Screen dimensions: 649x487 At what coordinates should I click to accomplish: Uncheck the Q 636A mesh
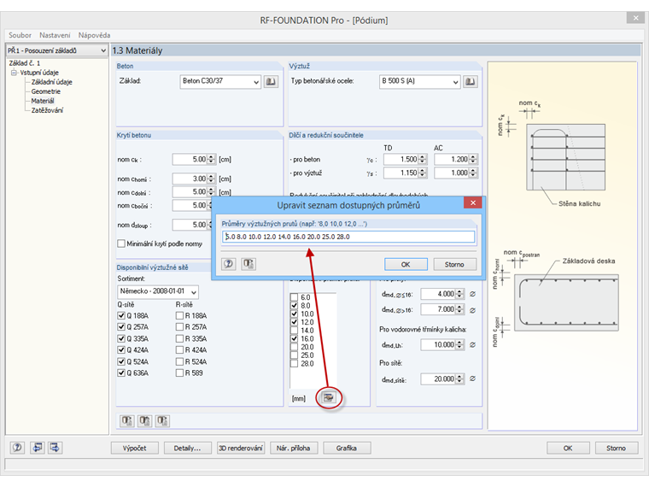pos(121,373)
